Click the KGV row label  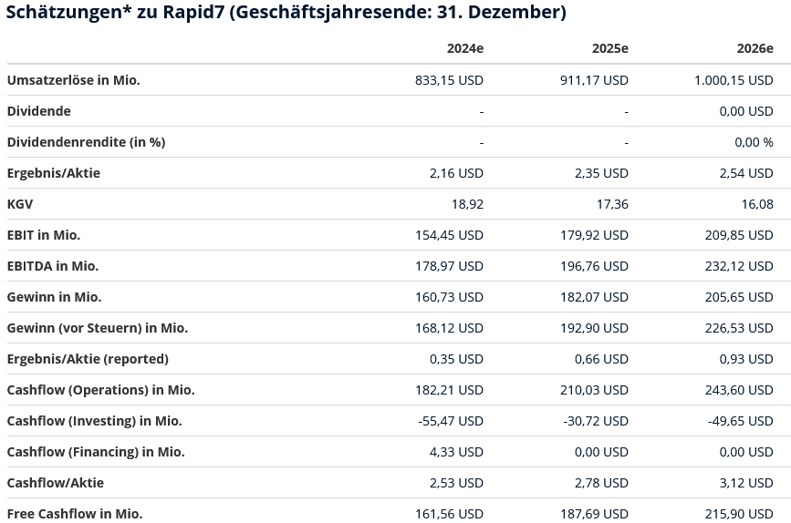(20, 204)
